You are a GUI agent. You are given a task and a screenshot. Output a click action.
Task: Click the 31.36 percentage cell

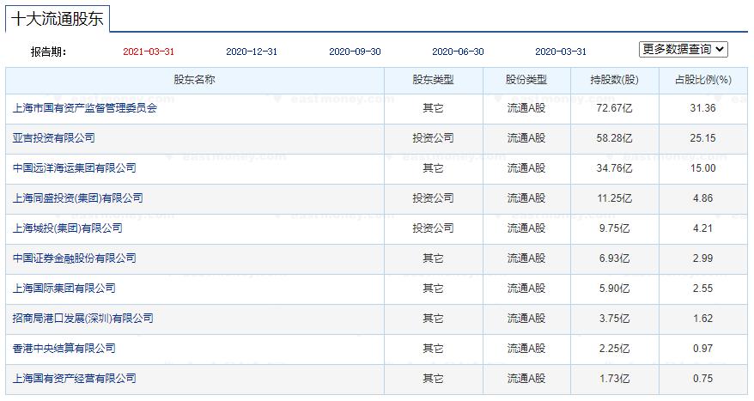click(703, 108)
